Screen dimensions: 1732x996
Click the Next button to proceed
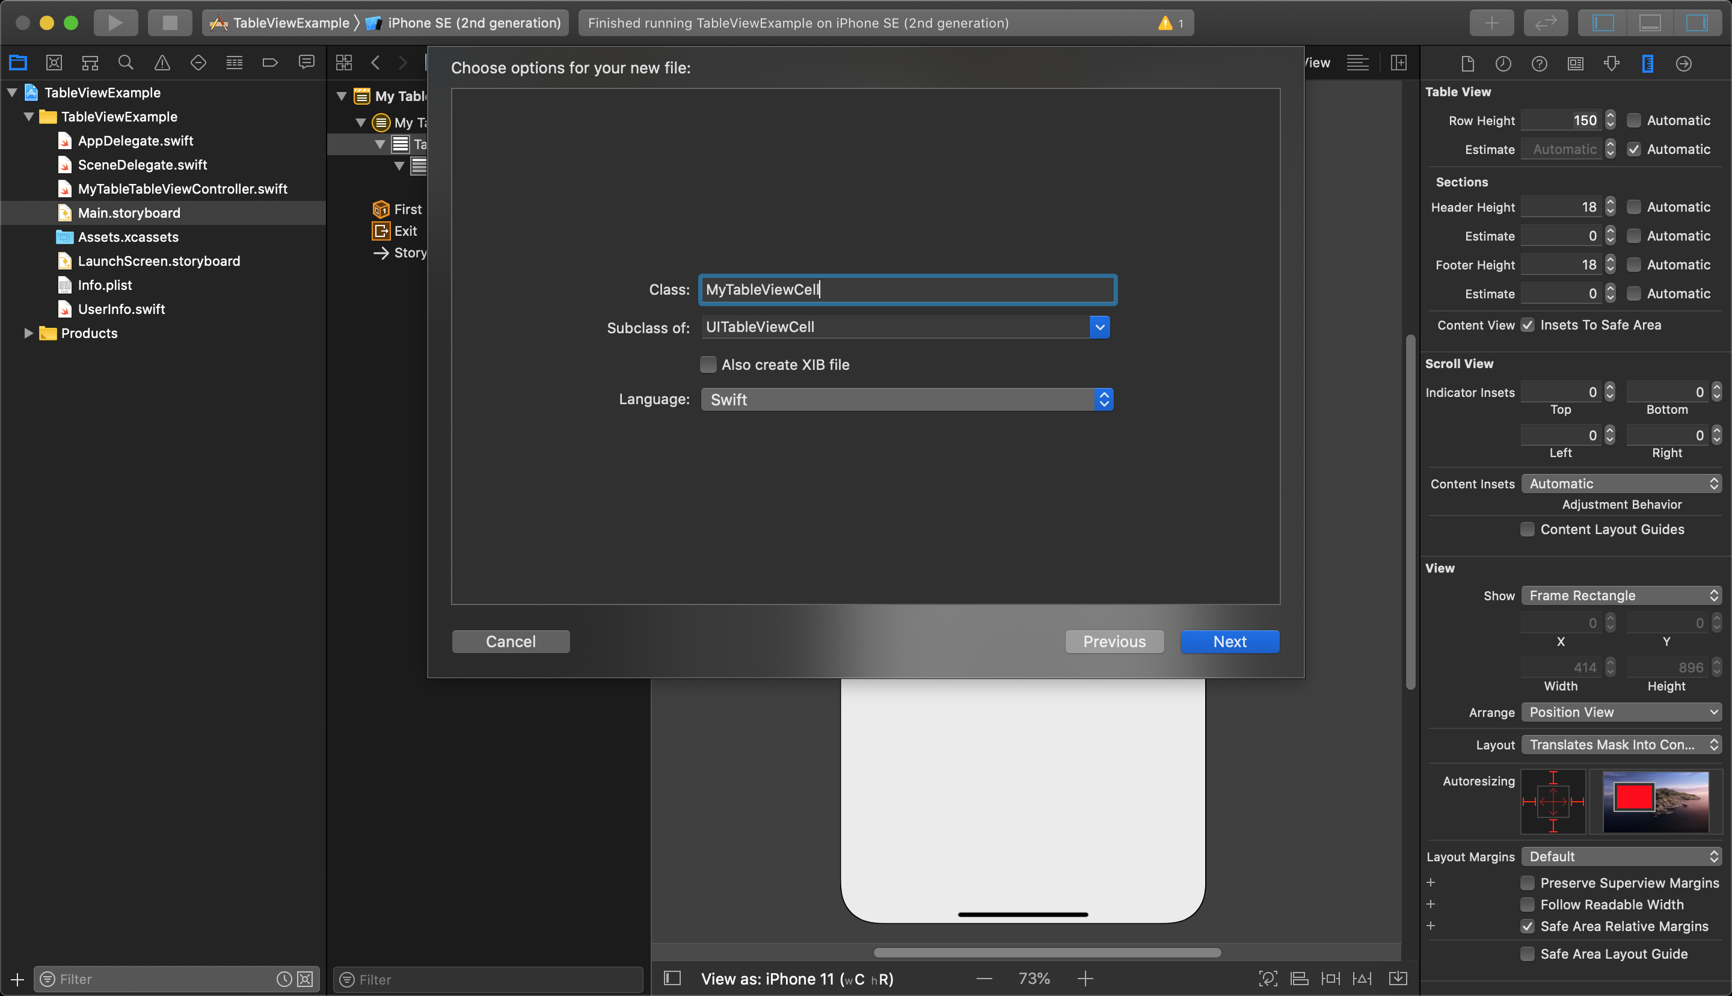tap(1230, 640)
